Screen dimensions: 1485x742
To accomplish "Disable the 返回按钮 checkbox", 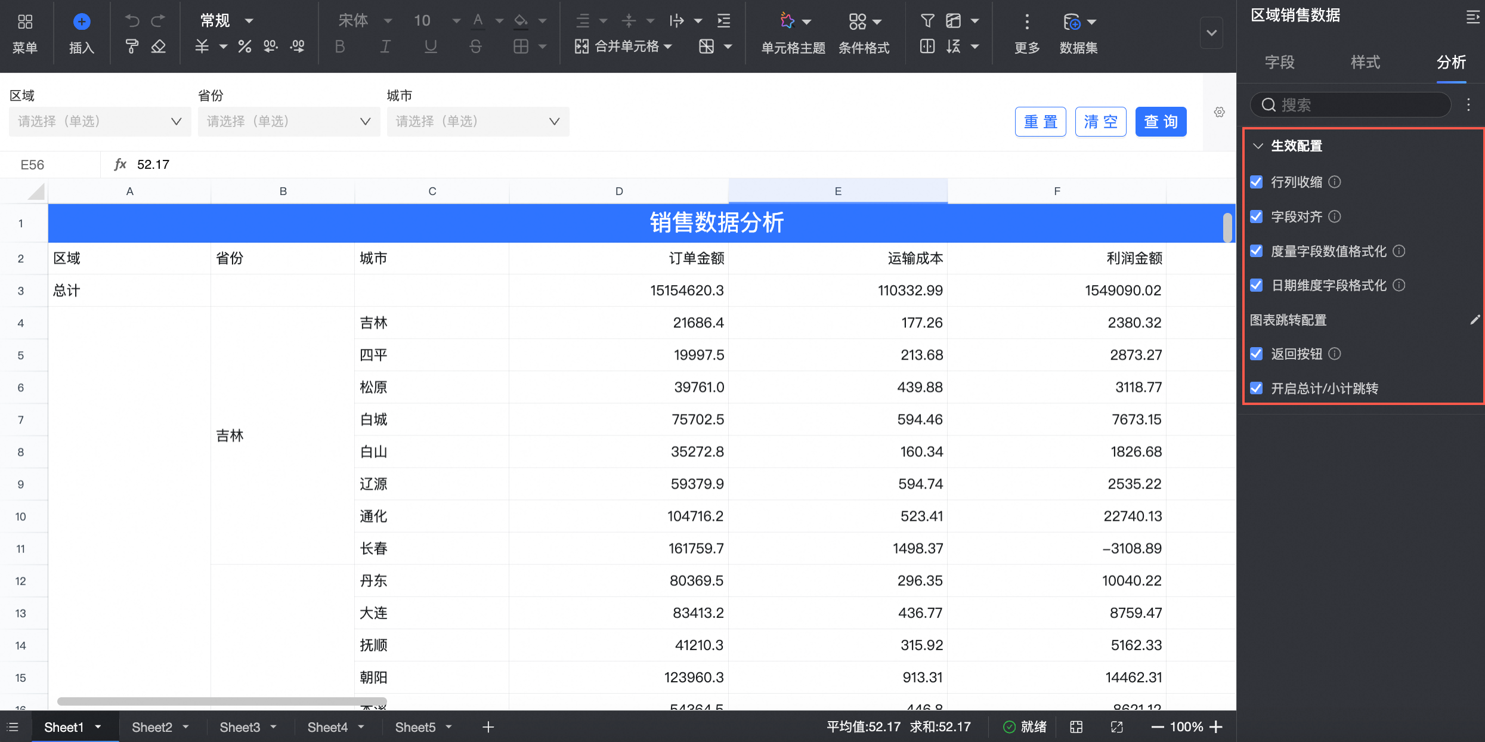I will pos(1257,354).
